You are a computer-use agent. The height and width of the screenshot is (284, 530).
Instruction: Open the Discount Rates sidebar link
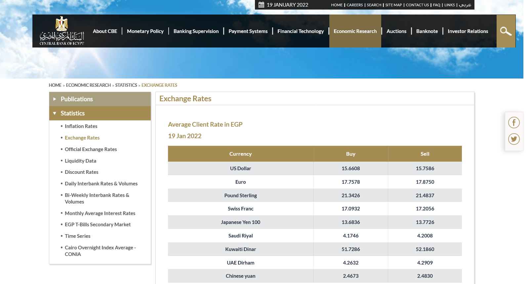point(81,172)
